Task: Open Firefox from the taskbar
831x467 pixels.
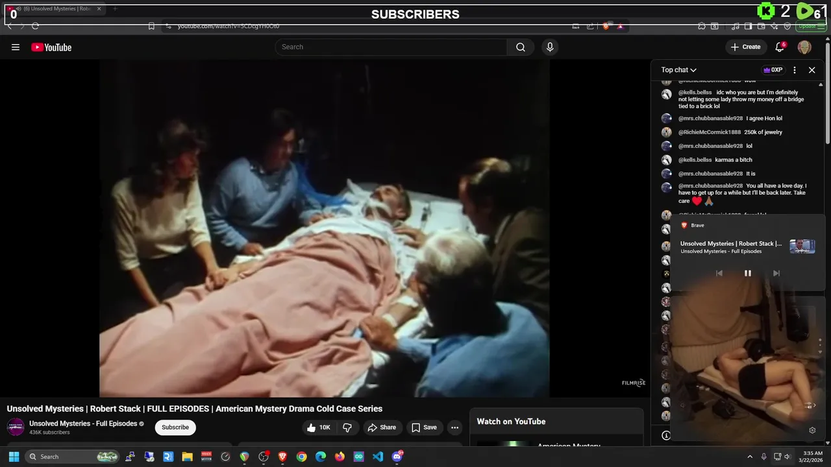Action: pyautogui.click(x=340, y=457)
